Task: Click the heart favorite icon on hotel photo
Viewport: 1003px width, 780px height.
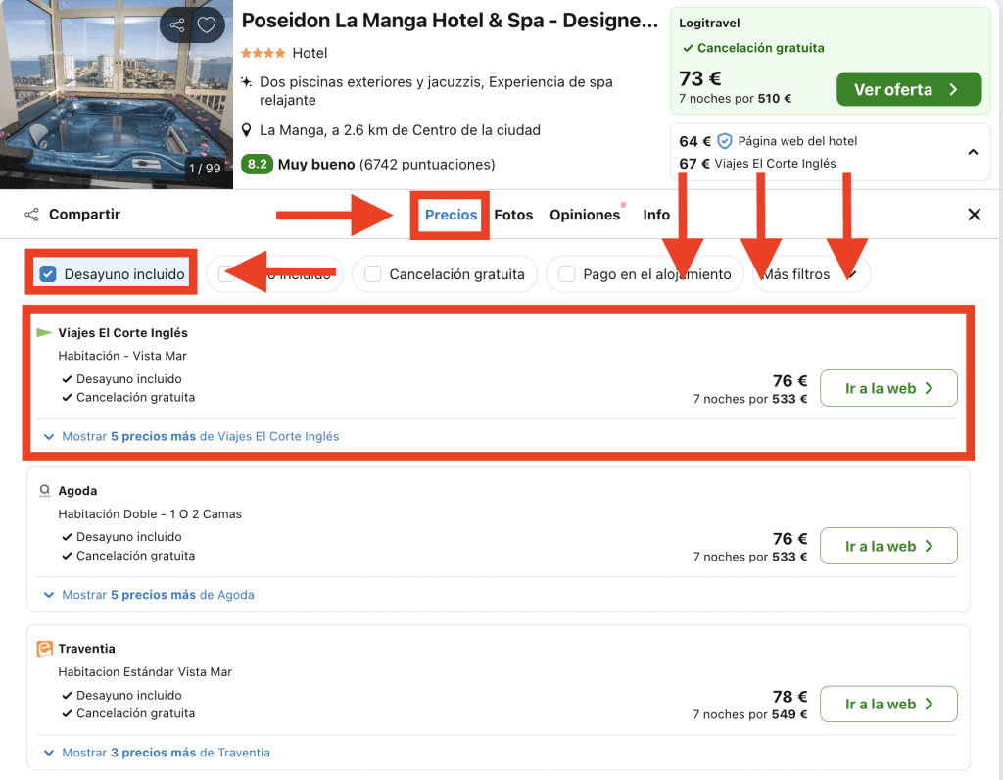Action: tap(207, 25)
